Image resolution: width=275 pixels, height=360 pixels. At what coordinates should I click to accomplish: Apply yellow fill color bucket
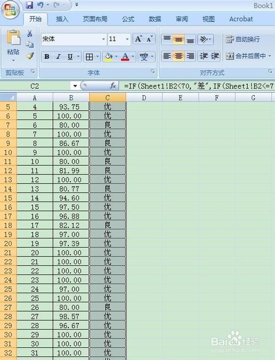tap(108, 57)
